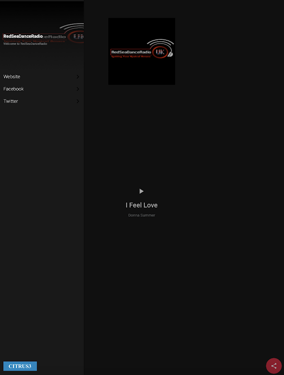Start the radio stream with the play button
Screen dimensions: 284x375
point(142,191)
